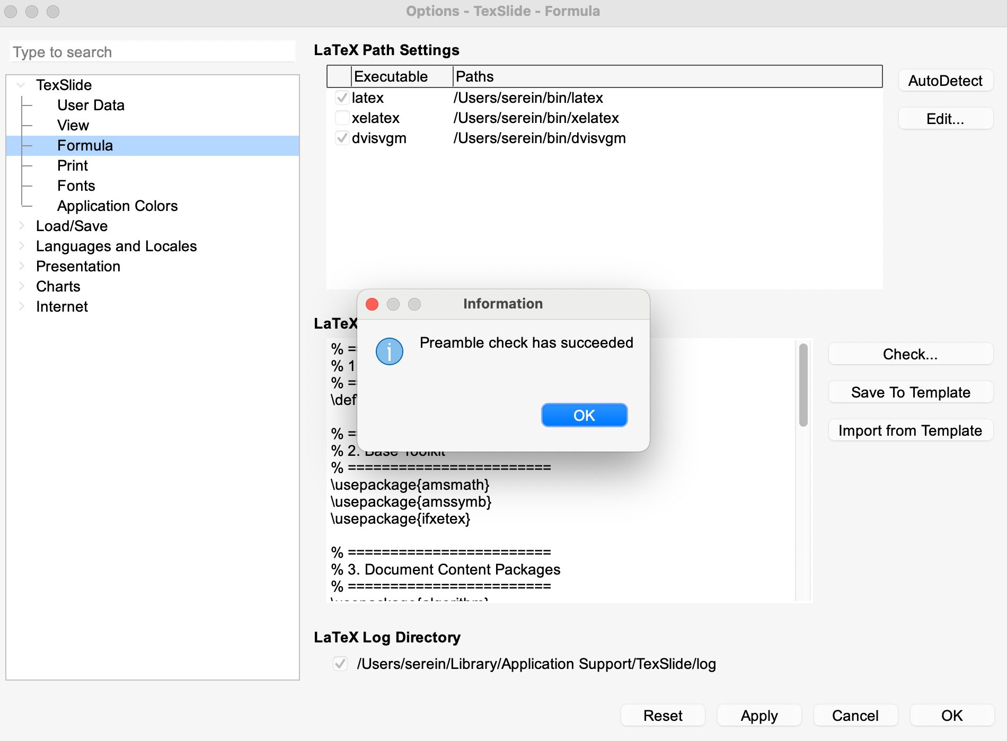Select the Languages and Locales category label
The image size is (1007, 741).
coord(117,246)
